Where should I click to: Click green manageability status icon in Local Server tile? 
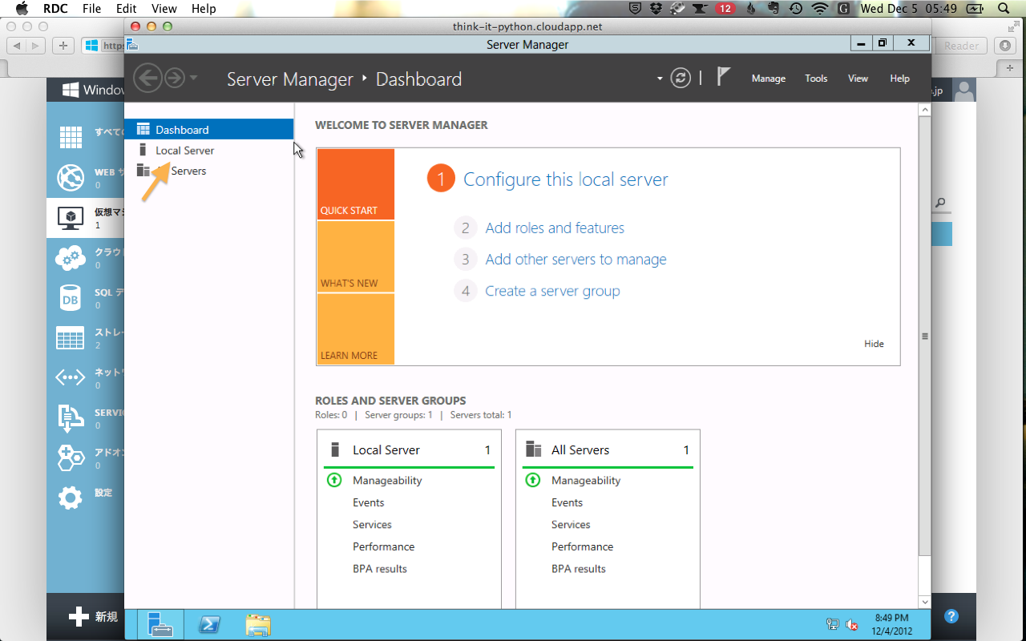pos(334,480)
